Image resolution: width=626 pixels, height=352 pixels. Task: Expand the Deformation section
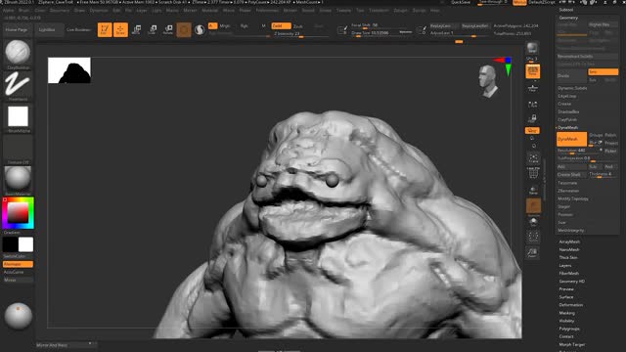click(571, 305)
